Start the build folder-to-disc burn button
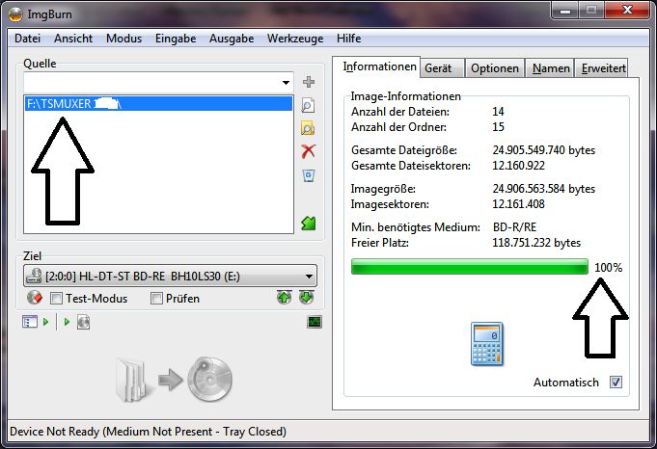The image size is (657, 449). coord(174,380)
